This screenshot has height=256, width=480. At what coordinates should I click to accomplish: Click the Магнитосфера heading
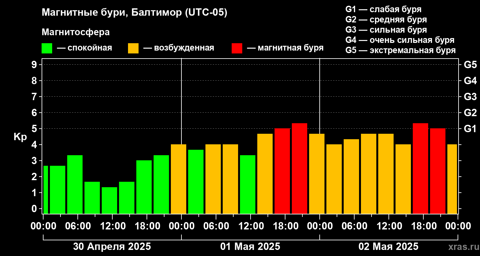tap(76, 32)
